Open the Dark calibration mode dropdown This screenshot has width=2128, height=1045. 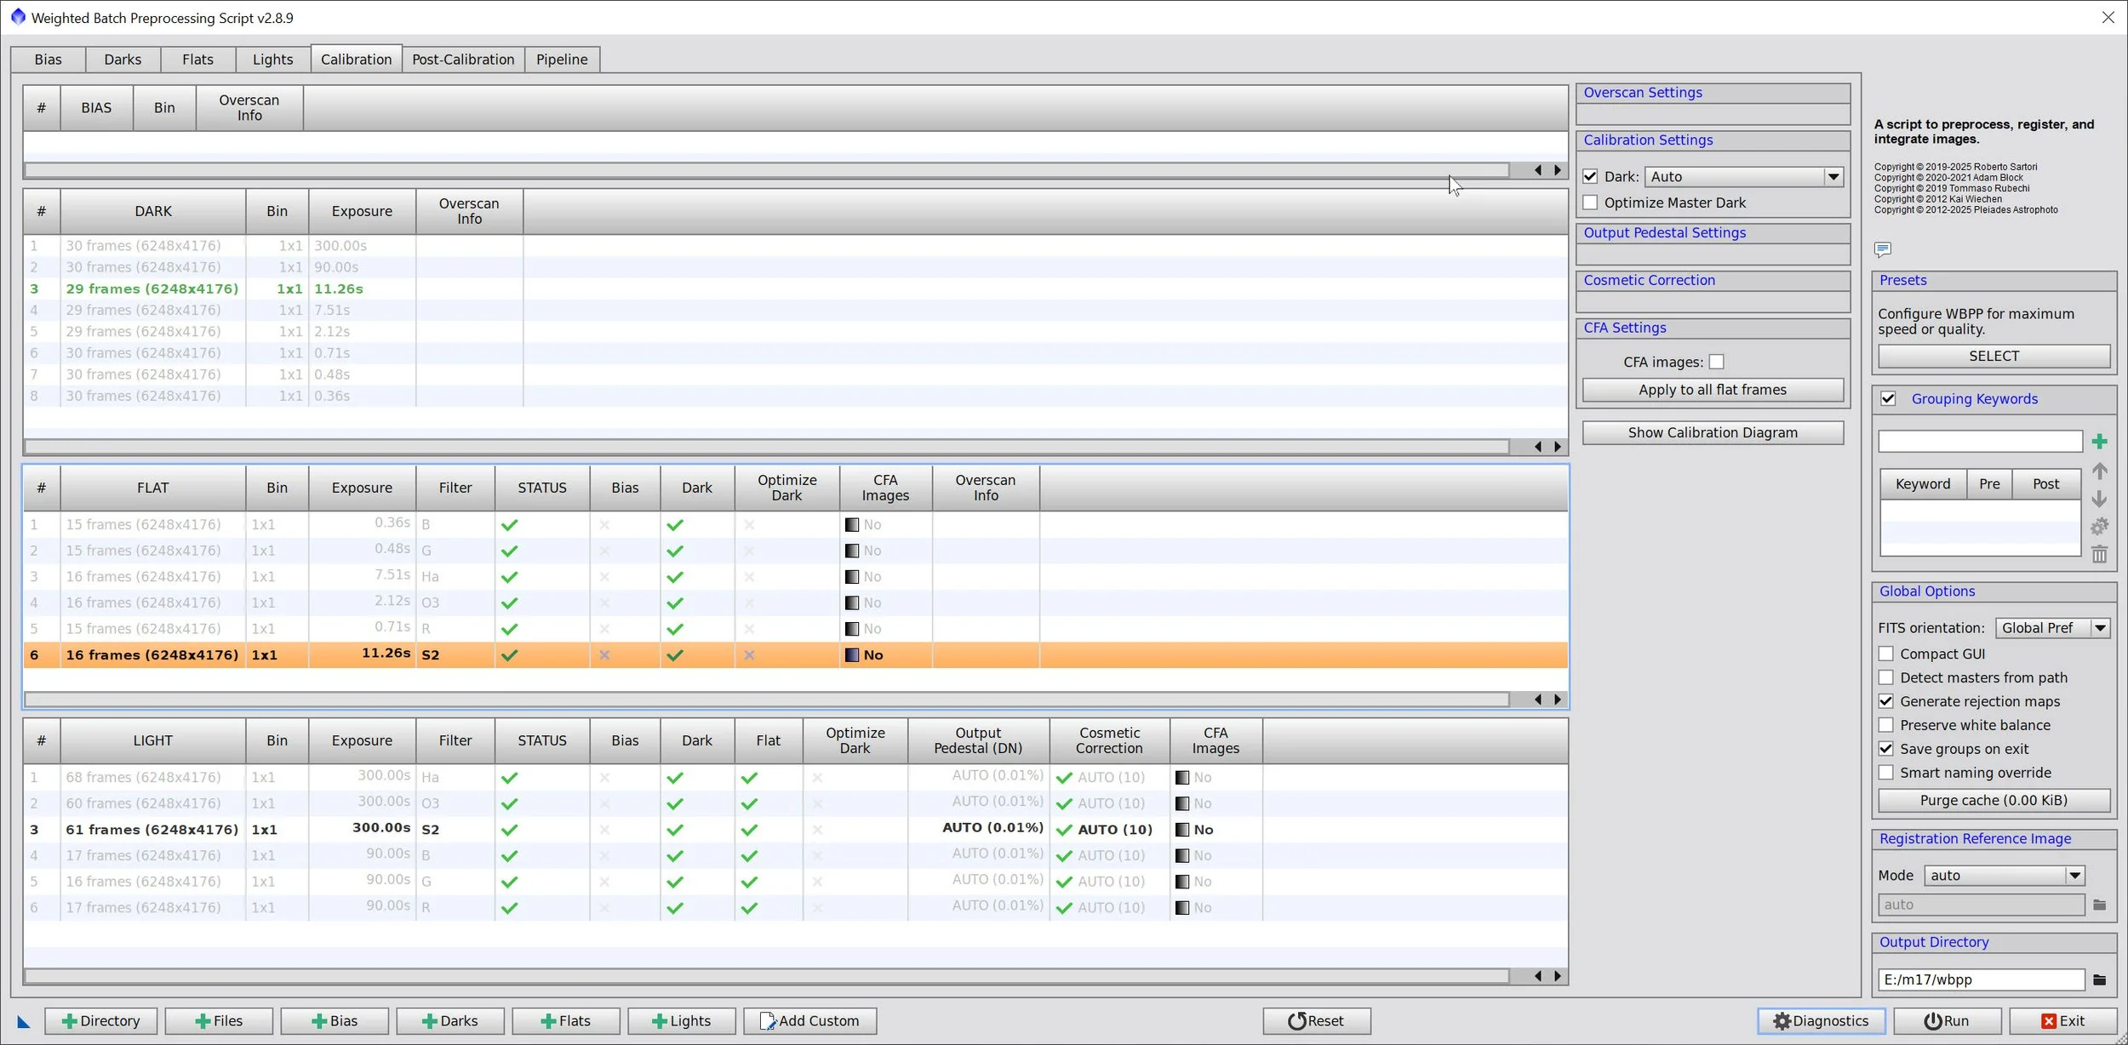click(x=1833, y=177)
